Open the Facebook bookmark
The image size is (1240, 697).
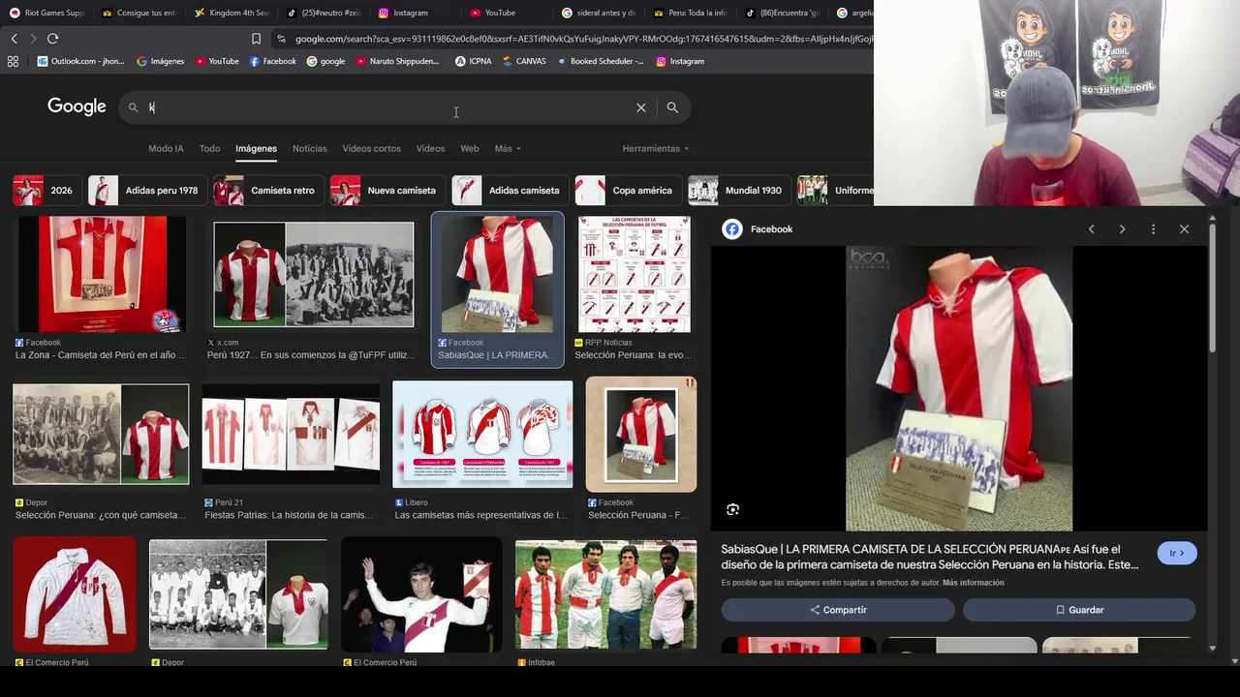tap(273, 61)
